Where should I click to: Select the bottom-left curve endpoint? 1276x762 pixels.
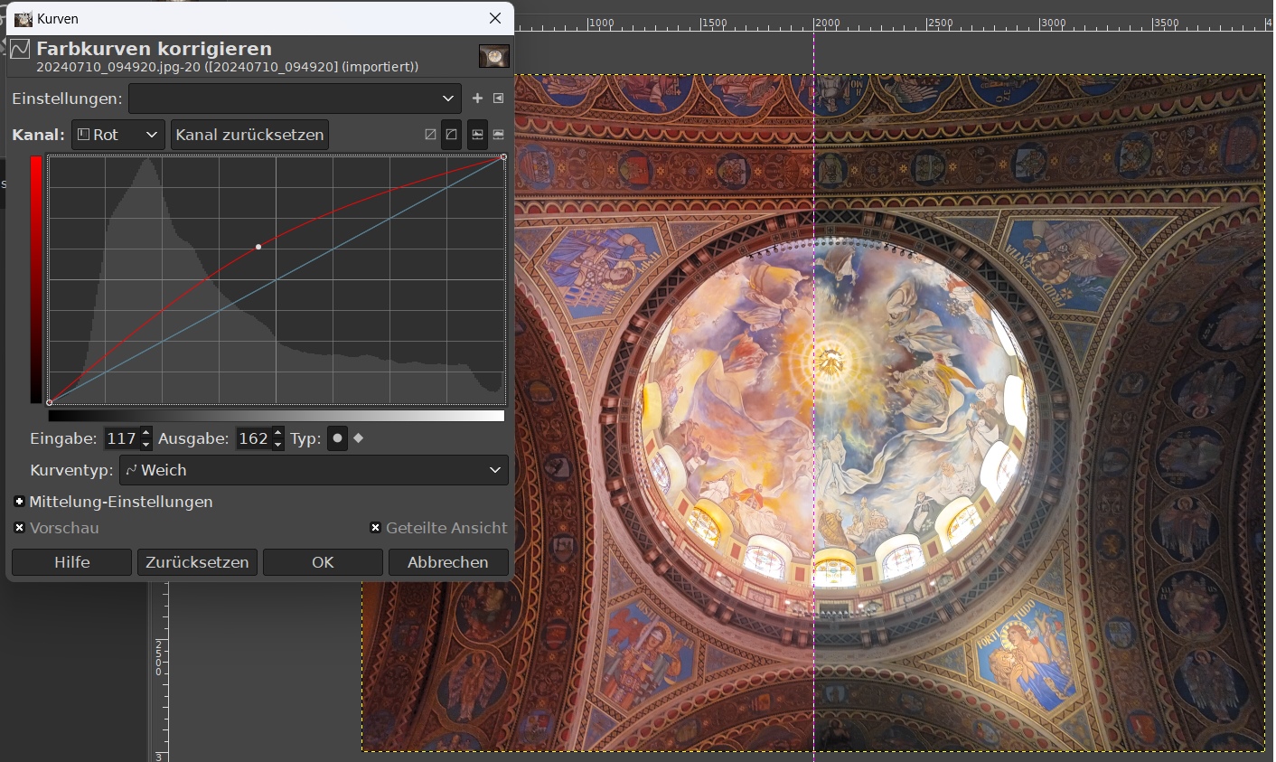coord(49,402)
